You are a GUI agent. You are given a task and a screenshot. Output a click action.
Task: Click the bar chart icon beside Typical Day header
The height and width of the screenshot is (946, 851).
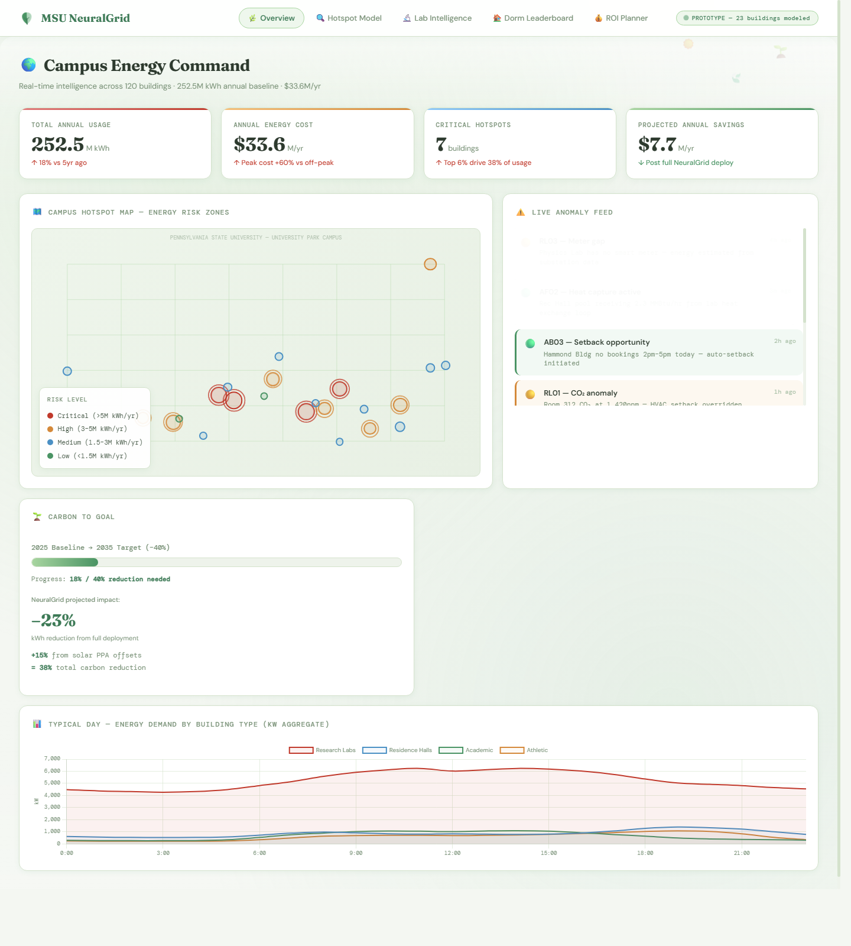coord(37,724)
